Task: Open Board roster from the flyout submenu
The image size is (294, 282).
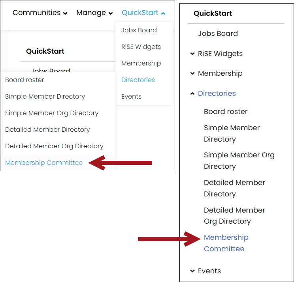Action: [24, 80]
